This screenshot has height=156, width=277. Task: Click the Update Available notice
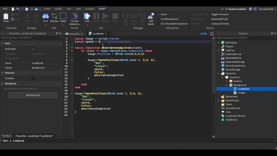pos(235,9)
